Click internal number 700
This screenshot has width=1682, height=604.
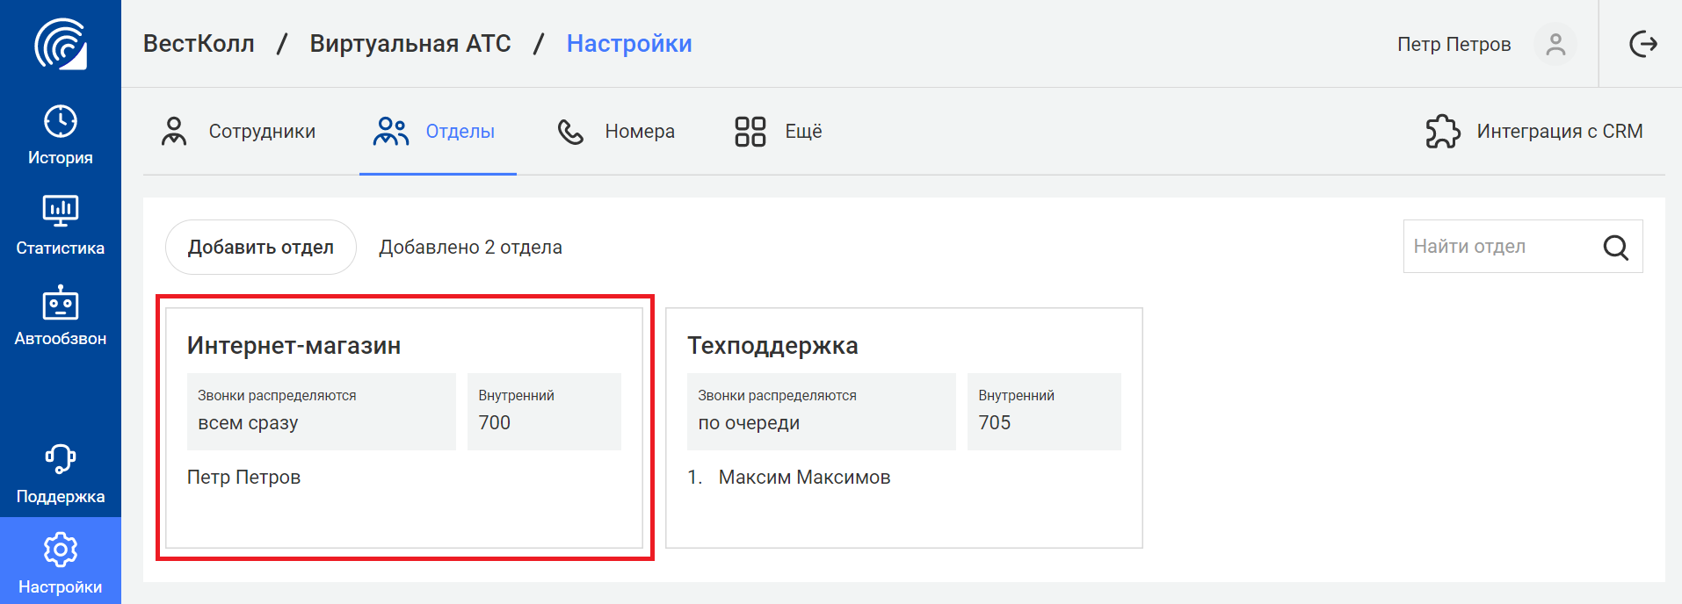(x=495, y=423)
